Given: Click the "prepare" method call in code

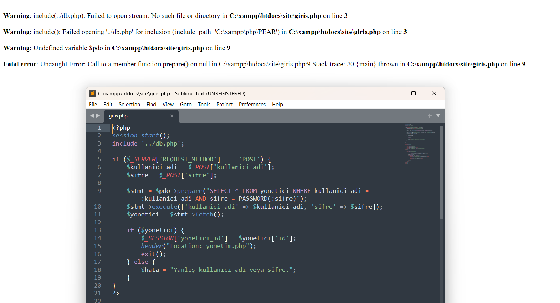Looking at the screenshot, I should click(190, 191).
